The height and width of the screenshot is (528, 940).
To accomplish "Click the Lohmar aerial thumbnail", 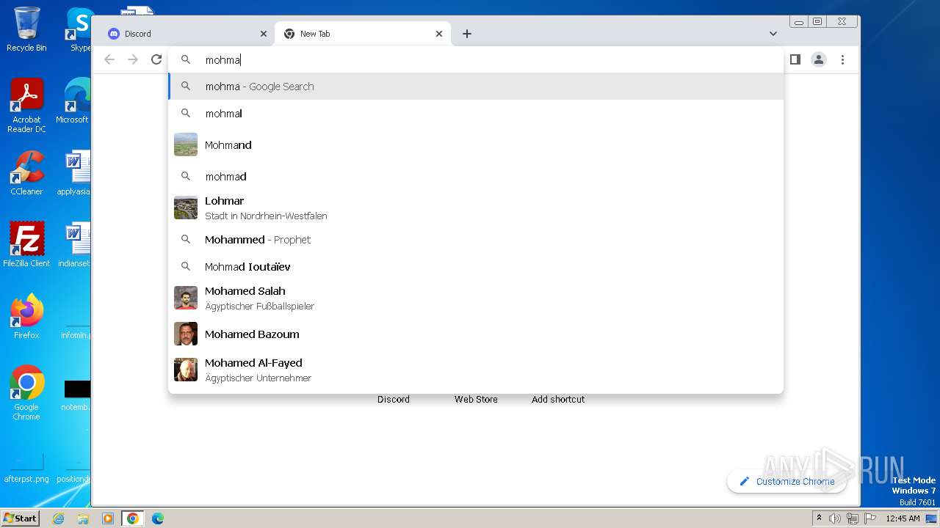I will tap(186, 208).
